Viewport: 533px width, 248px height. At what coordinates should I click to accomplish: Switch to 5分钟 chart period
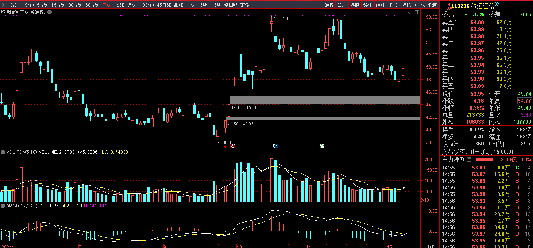[42, 5]
